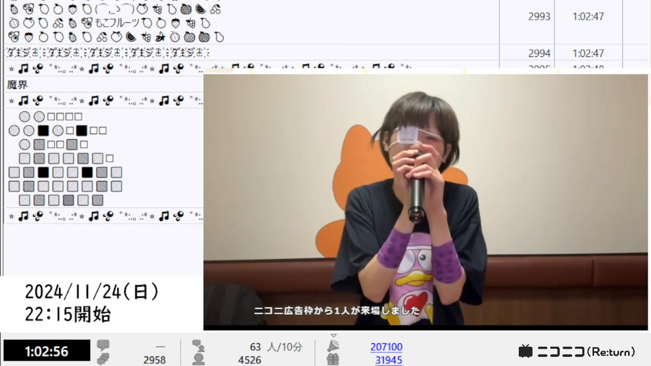Open the 31945 gift points link

point(389,360)
